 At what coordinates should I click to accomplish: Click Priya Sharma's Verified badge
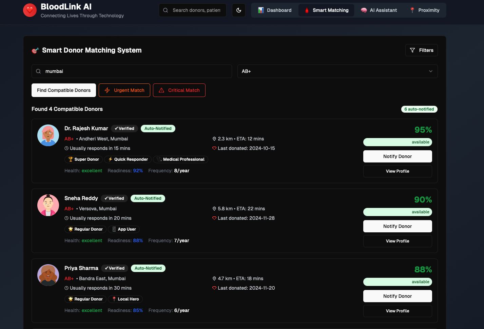[115, 268]
